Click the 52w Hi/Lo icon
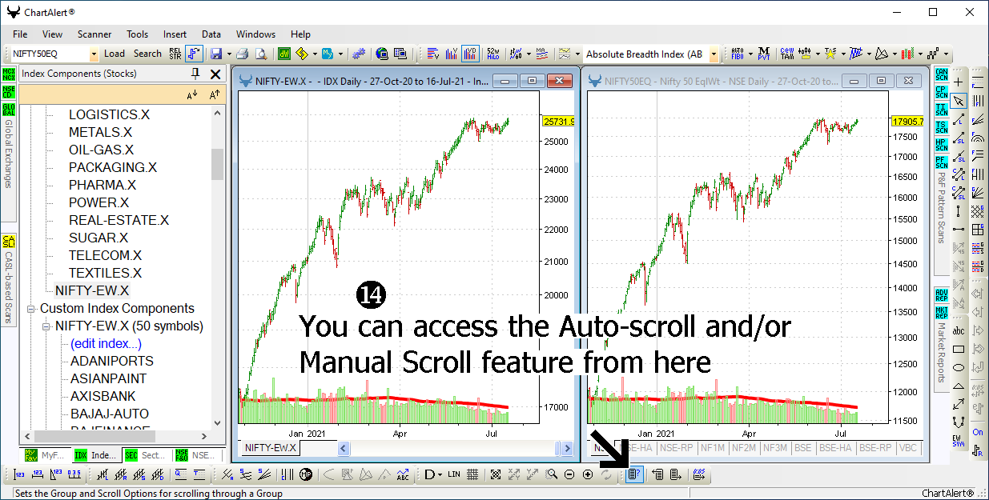The width and height of the screenshot is (989, 500). tap(493, 54)
